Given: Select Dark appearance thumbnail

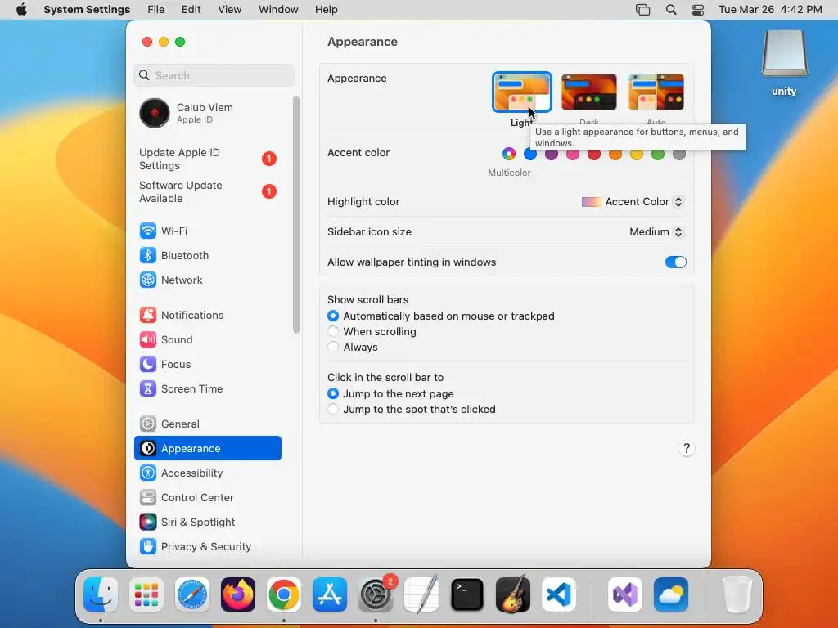Looking at the screenshot, I should [x=589, y=92].
